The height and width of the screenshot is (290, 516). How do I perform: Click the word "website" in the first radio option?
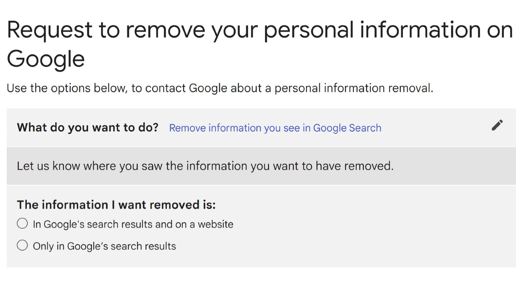pos(215,224)
